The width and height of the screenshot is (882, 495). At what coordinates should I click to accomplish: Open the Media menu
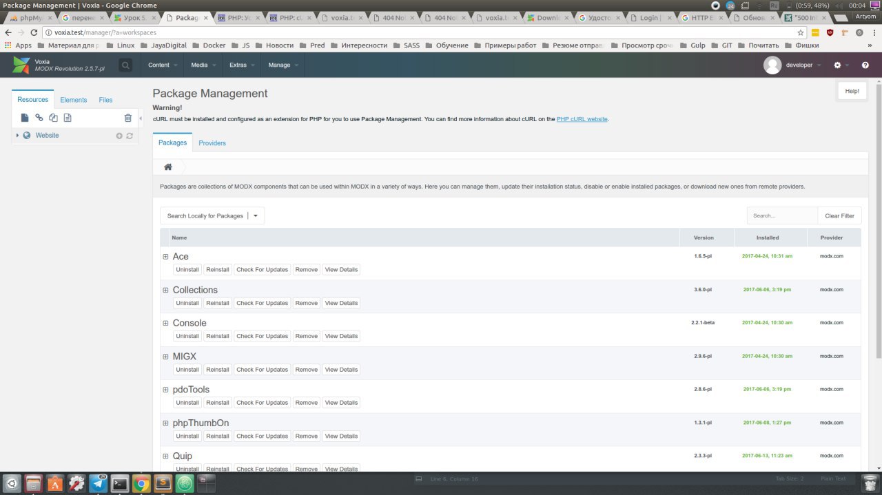point(203,65)
